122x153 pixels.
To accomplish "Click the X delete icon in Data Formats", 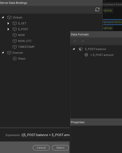I will (83, 41).
